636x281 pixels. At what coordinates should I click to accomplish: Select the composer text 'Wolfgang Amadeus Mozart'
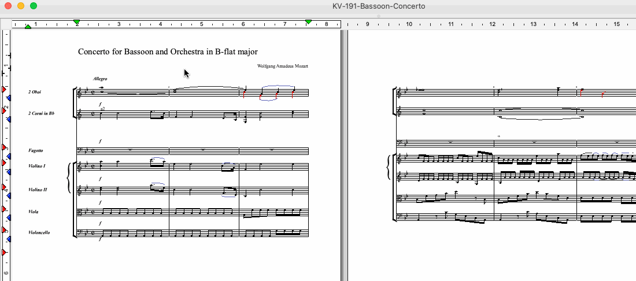[x=283, y=66]
